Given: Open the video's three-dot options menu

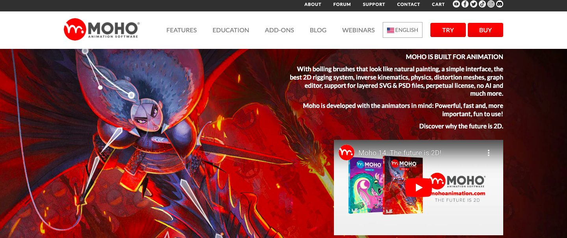Looking at the screenshot, I should pos(488,153).
